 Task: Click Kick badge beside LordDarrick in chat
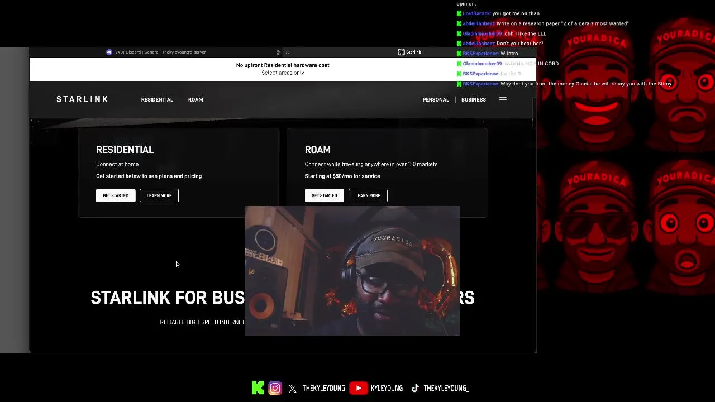click(x=459, y=13)
